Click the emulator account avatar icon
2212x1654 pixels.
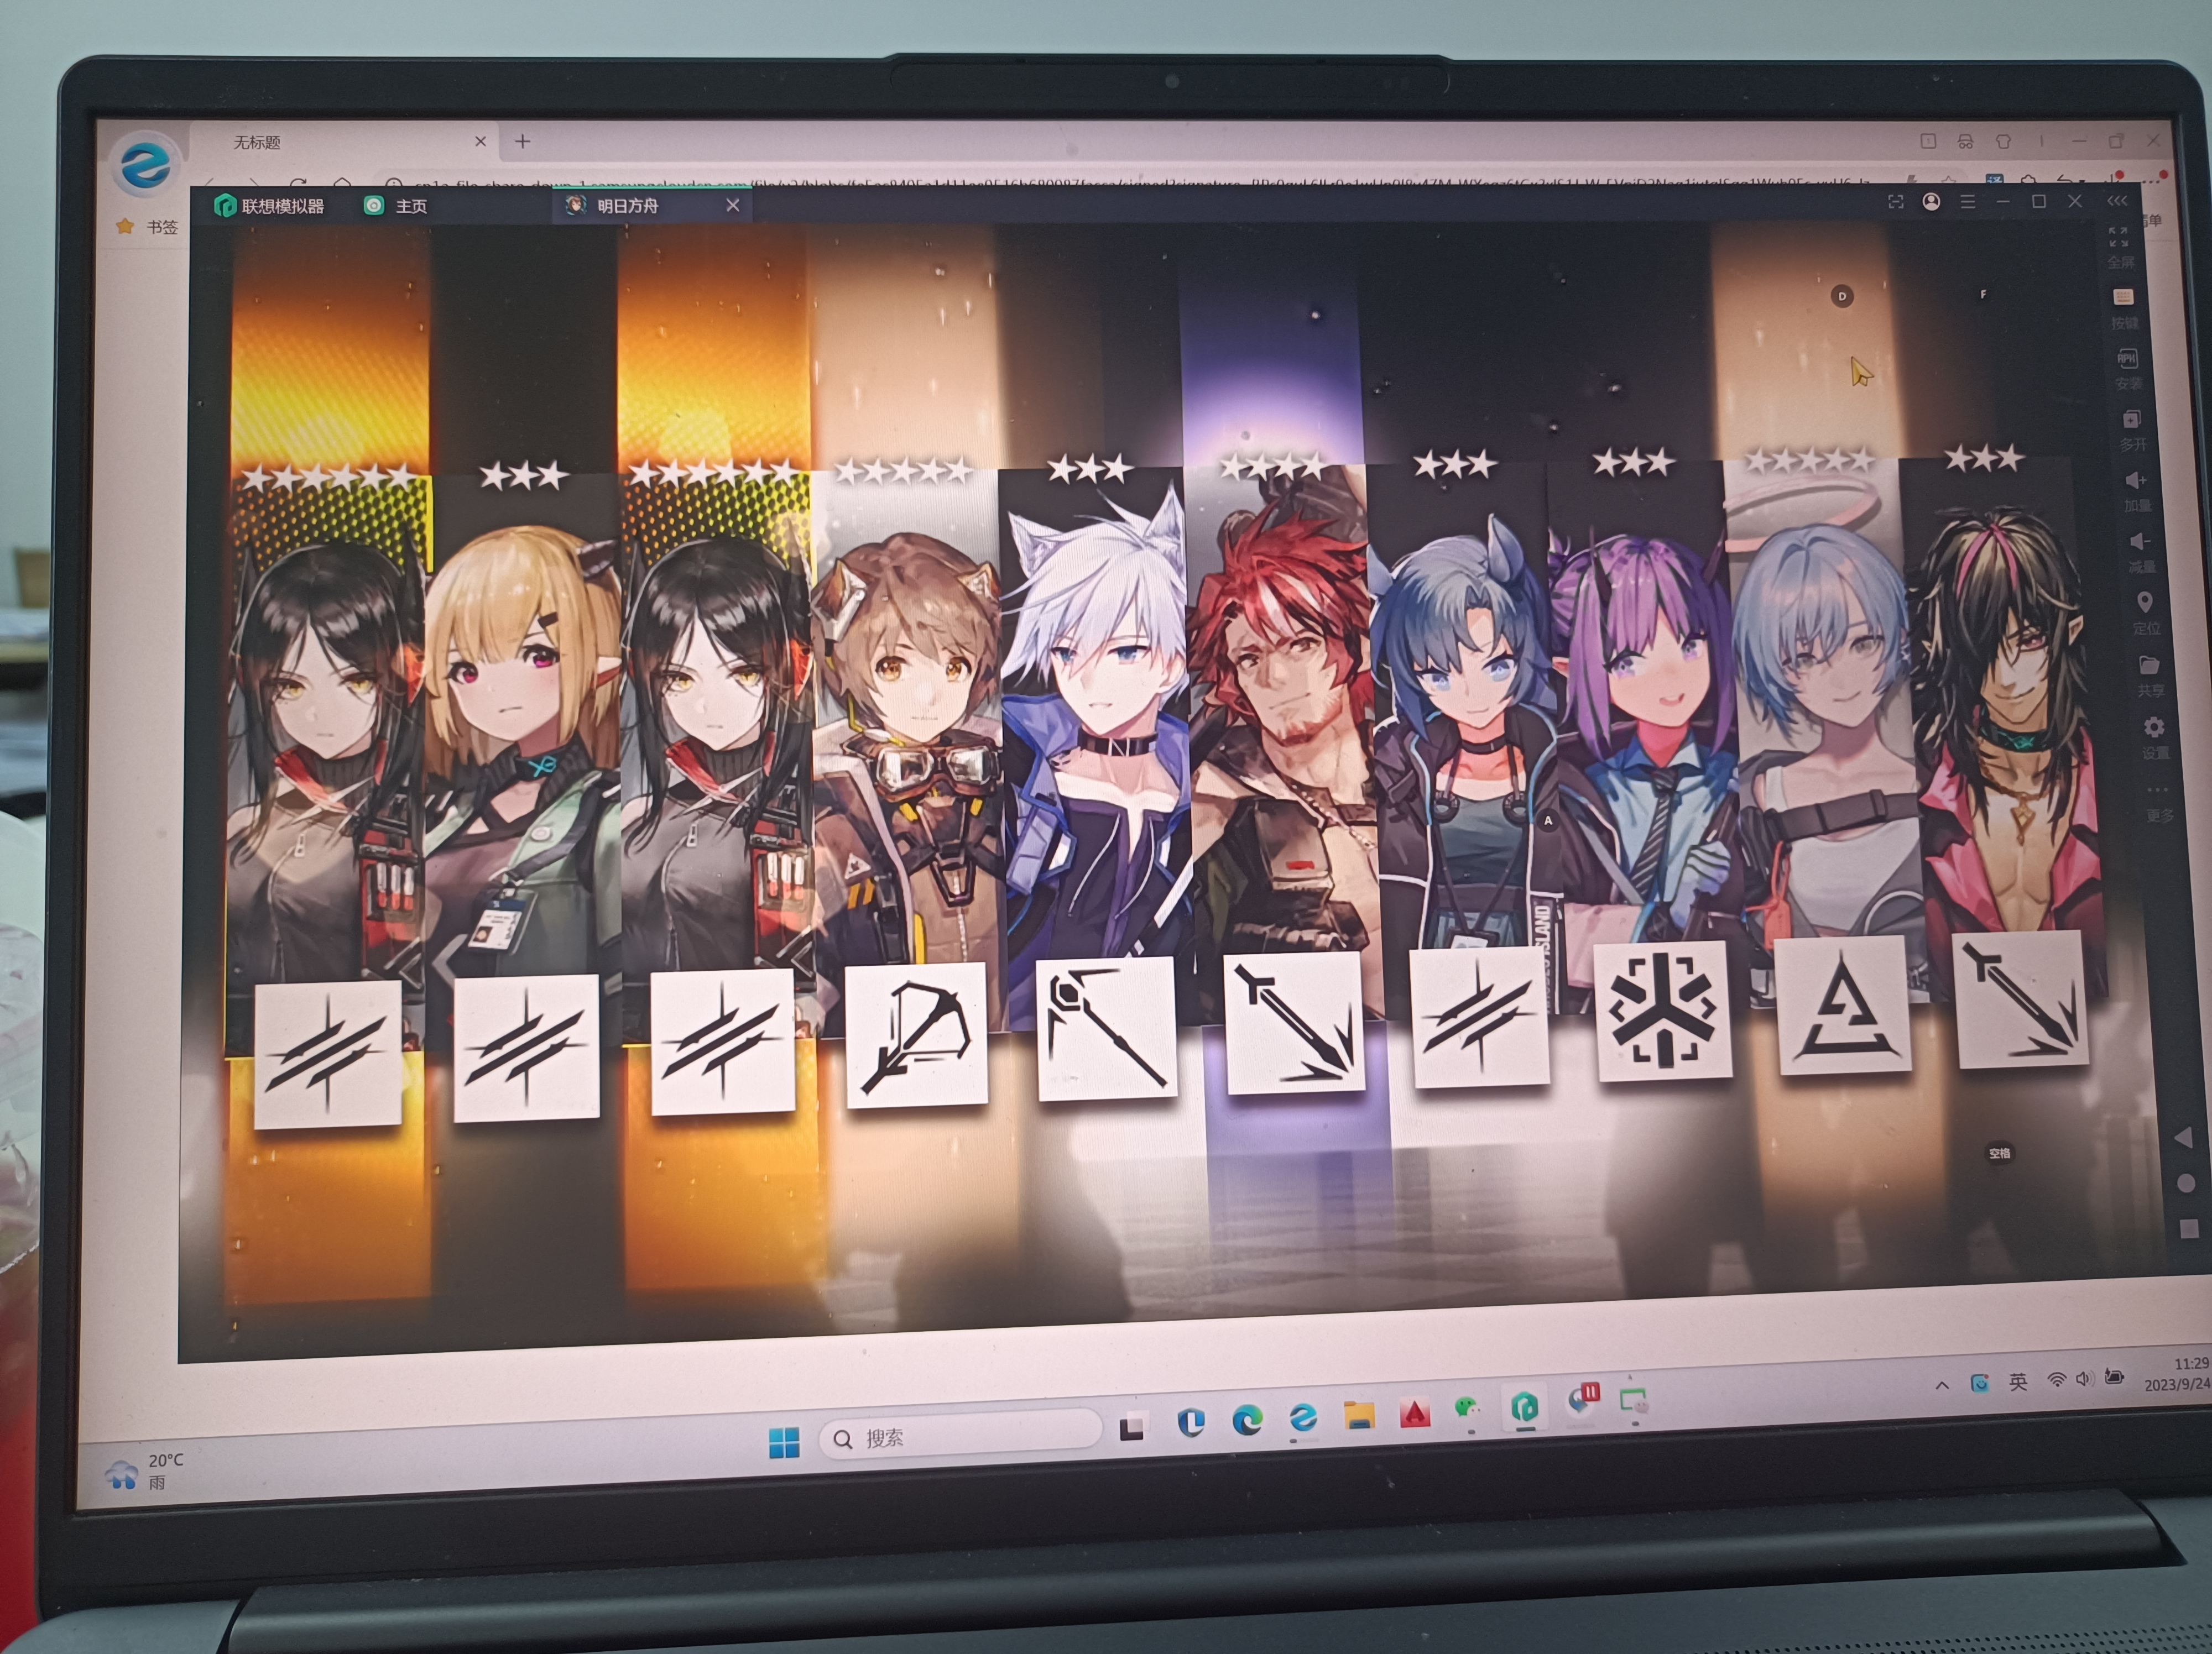point(1931,202)
